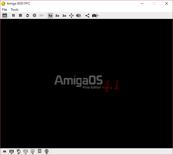This screenshot has height=155, width=173.
Task: Close the Amiga 4000 PPC window
Action: coord(167,4)
